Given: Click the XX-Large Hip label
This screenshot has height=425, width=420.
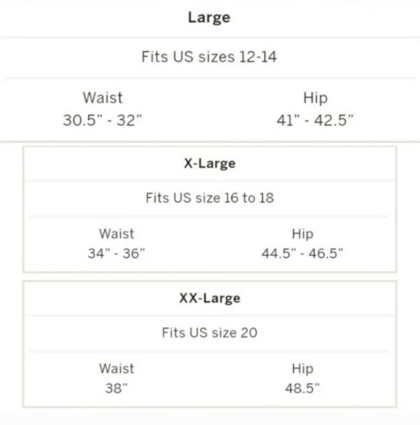Looking at the screenshot, I should pos(303,369).
